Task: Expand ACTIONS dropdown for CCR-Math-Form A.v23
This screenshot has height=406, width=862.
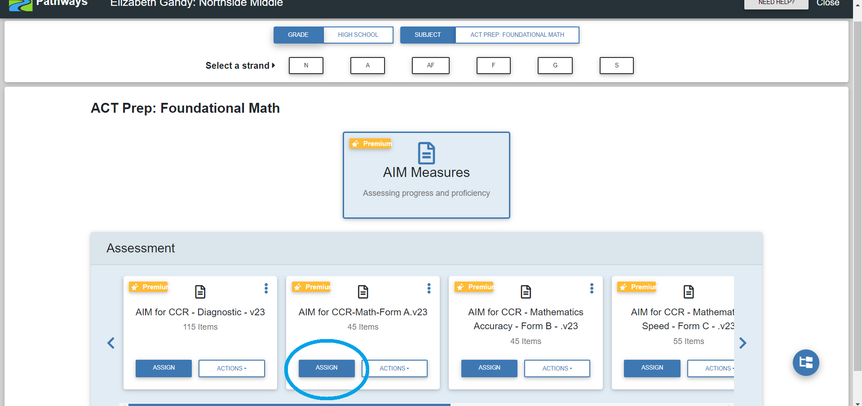Action: click(x=394, y=368)
